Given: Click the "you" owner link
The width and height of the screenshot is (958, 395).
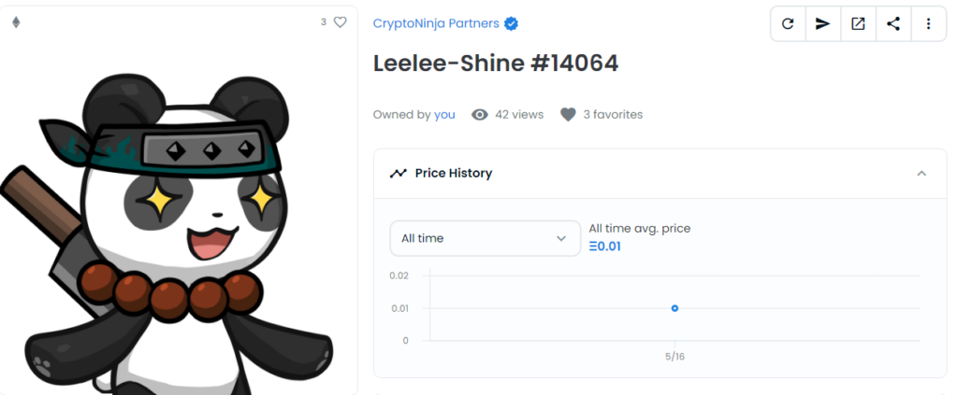Looking at the screenshot, I should (444, 115).
